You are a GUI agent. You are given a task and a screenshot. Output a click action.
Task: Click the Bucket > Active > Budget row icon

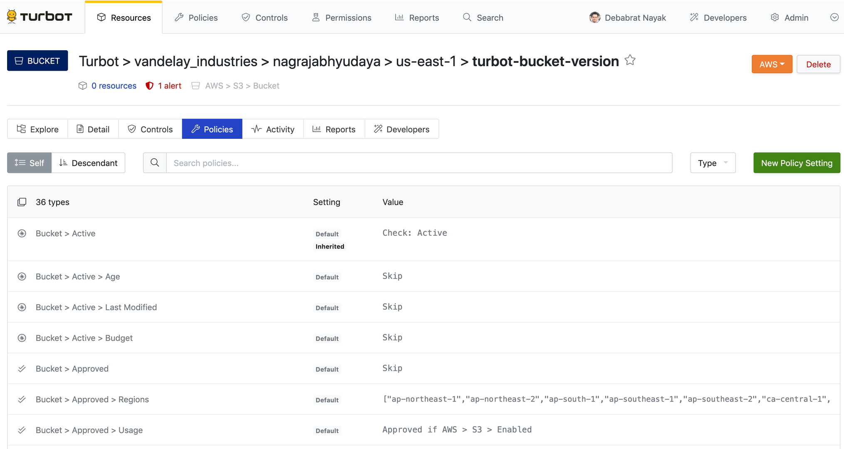click(22, 338)
